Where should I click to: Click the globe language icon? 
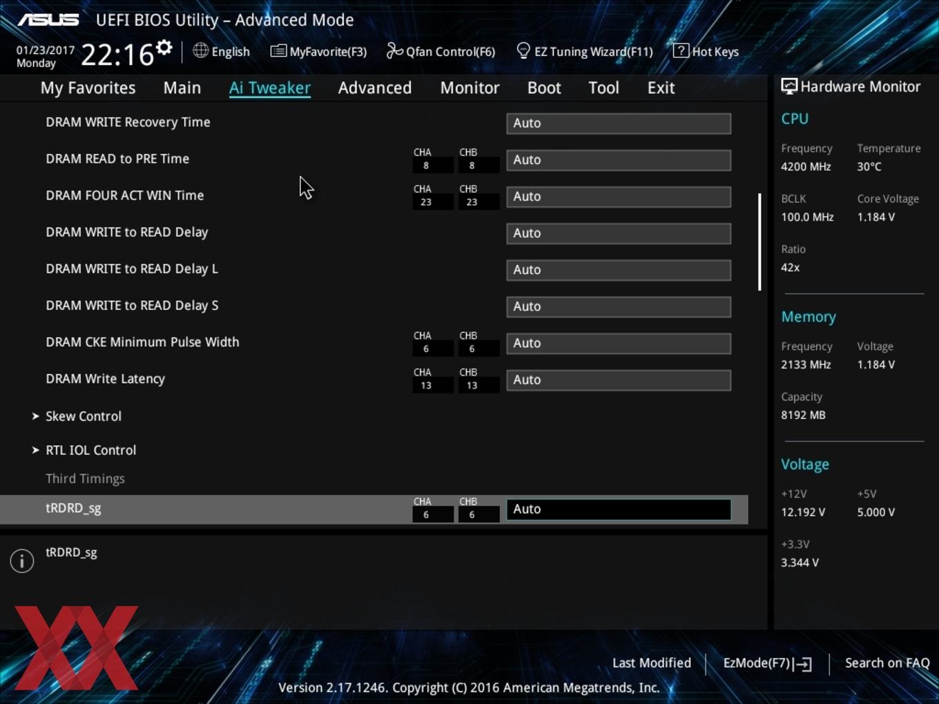coord(200,50)
